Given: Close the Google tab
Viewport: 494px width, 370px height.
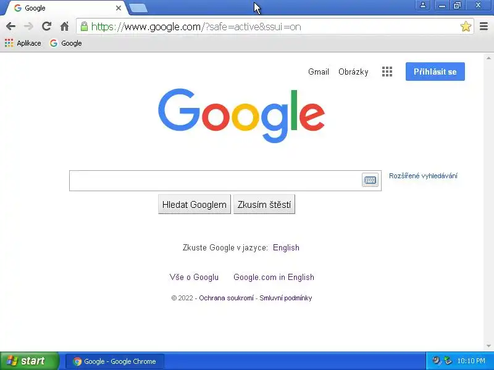Looking at the screenshot, I should 119,8.
